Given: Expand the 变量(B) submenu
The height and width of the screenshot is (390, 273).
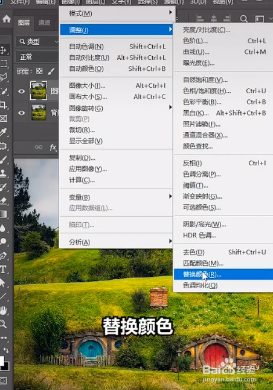Looking at the screenshot, I should (x=117, y=197).
